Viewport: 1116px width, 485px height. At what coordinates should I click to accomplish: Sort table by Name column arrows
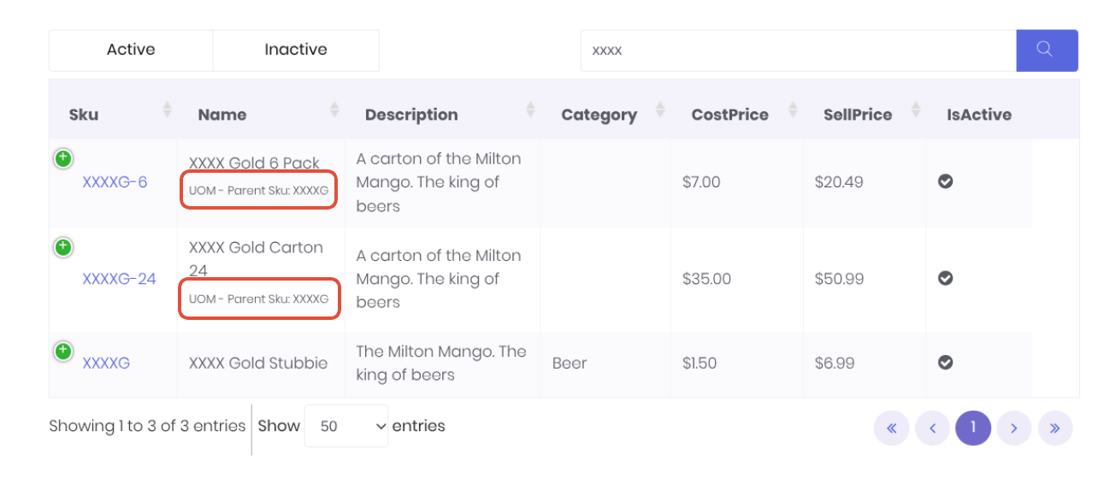point(334,109)
